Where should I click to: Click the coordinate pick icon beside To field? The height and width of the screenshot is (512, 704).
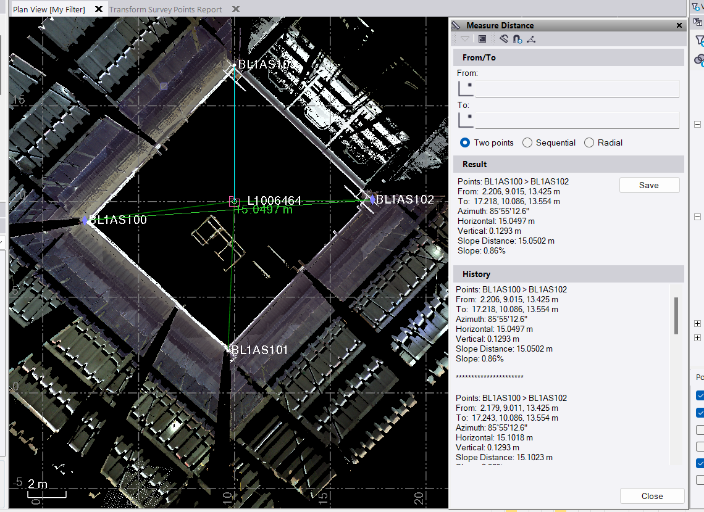[x=466, y=121]
